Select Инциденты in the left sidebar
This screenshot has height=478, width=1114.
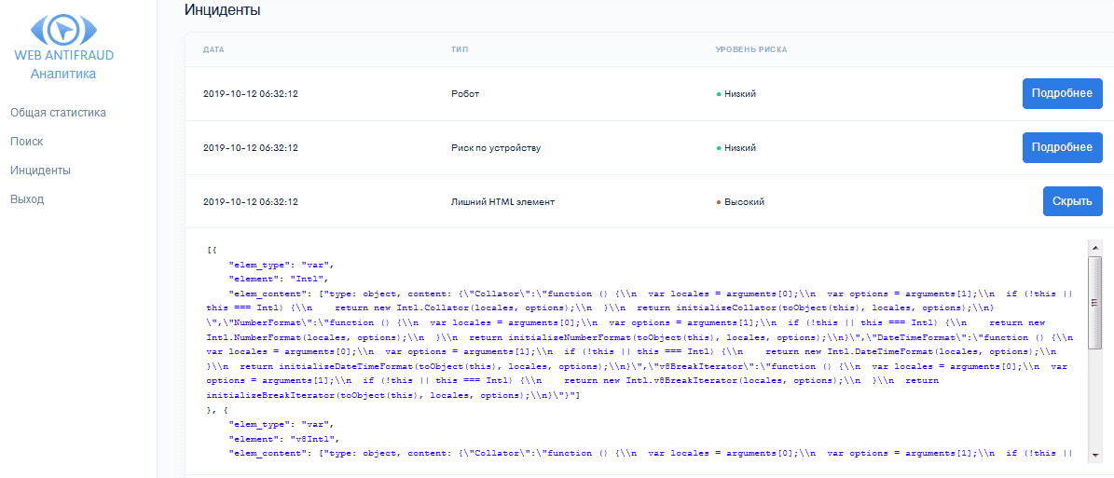40,171
